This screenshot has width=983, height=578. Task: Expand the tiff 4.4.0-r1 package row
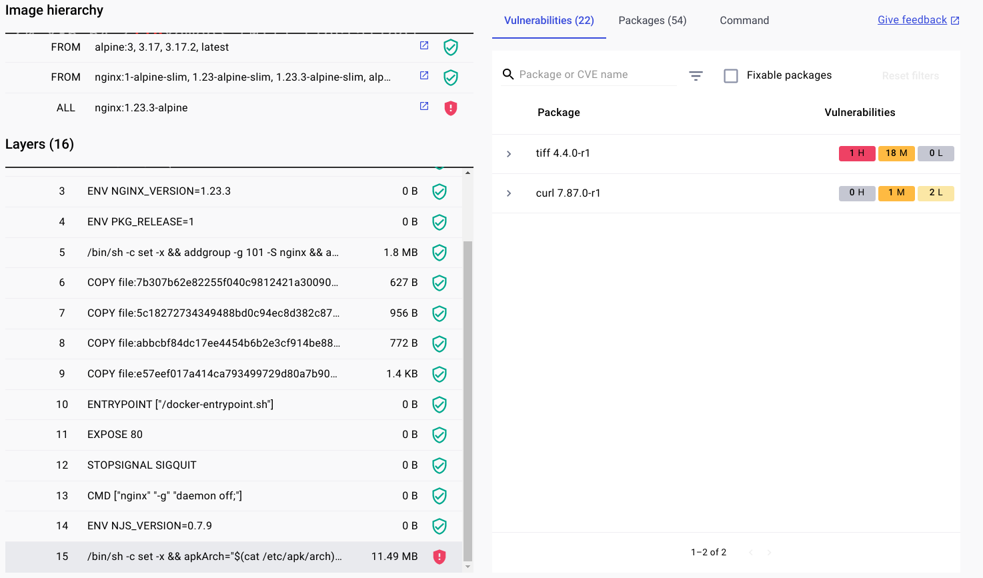(x=509, y=154)
